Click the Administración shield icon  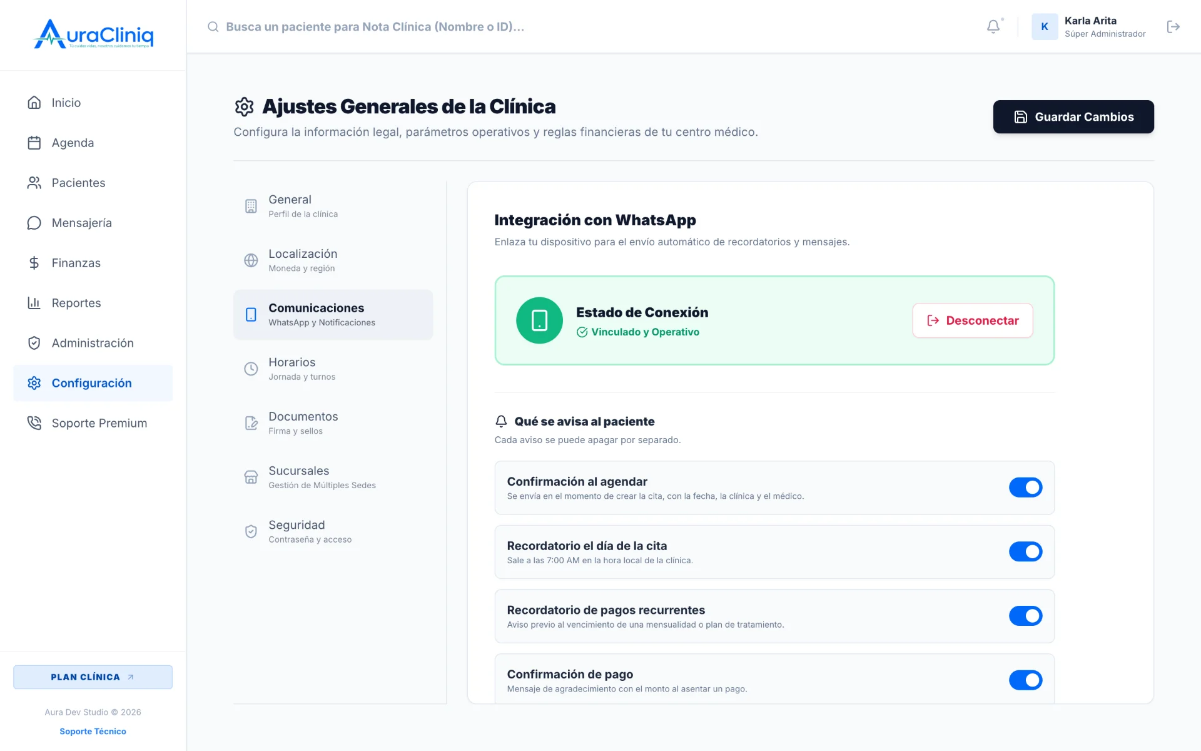(34, 343)
